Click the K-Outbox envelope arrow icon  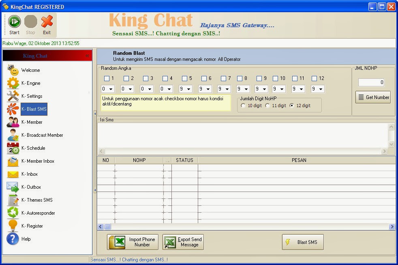[13, 187]
